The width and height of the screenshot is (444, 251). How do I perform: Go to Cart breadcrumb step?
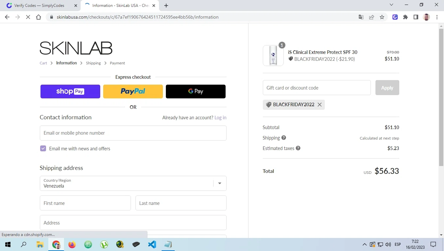tap(43, 63)
